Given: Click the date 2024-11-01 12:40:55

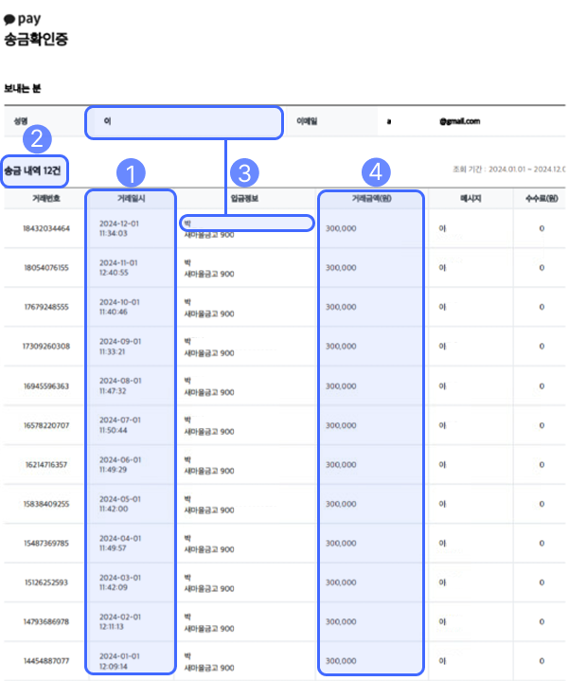Looking at the screenshot, I should 118,267.
